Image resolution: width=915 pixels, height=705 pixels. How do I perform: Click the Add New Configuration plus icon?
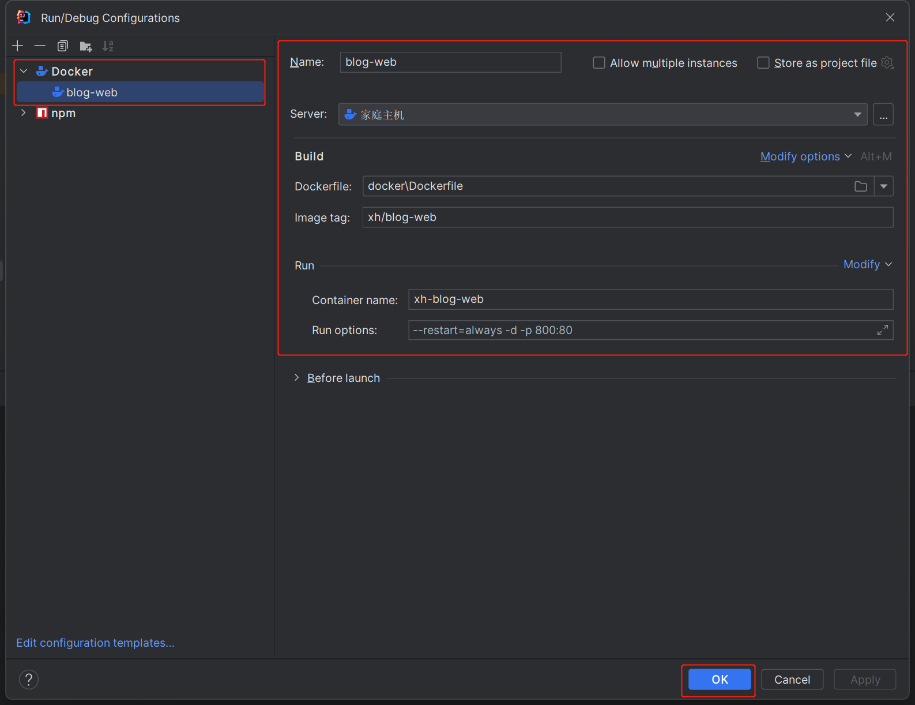(x=17, y=46)
